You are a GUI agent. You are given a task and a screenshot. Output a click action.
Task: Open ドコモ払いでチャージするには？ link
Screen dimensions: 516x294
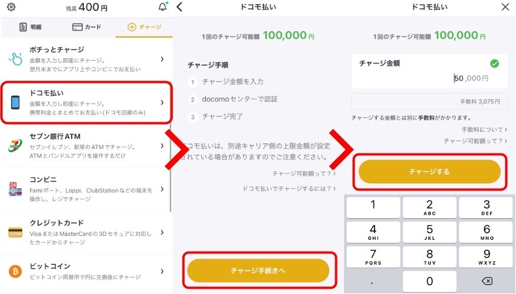pos(289,189)
